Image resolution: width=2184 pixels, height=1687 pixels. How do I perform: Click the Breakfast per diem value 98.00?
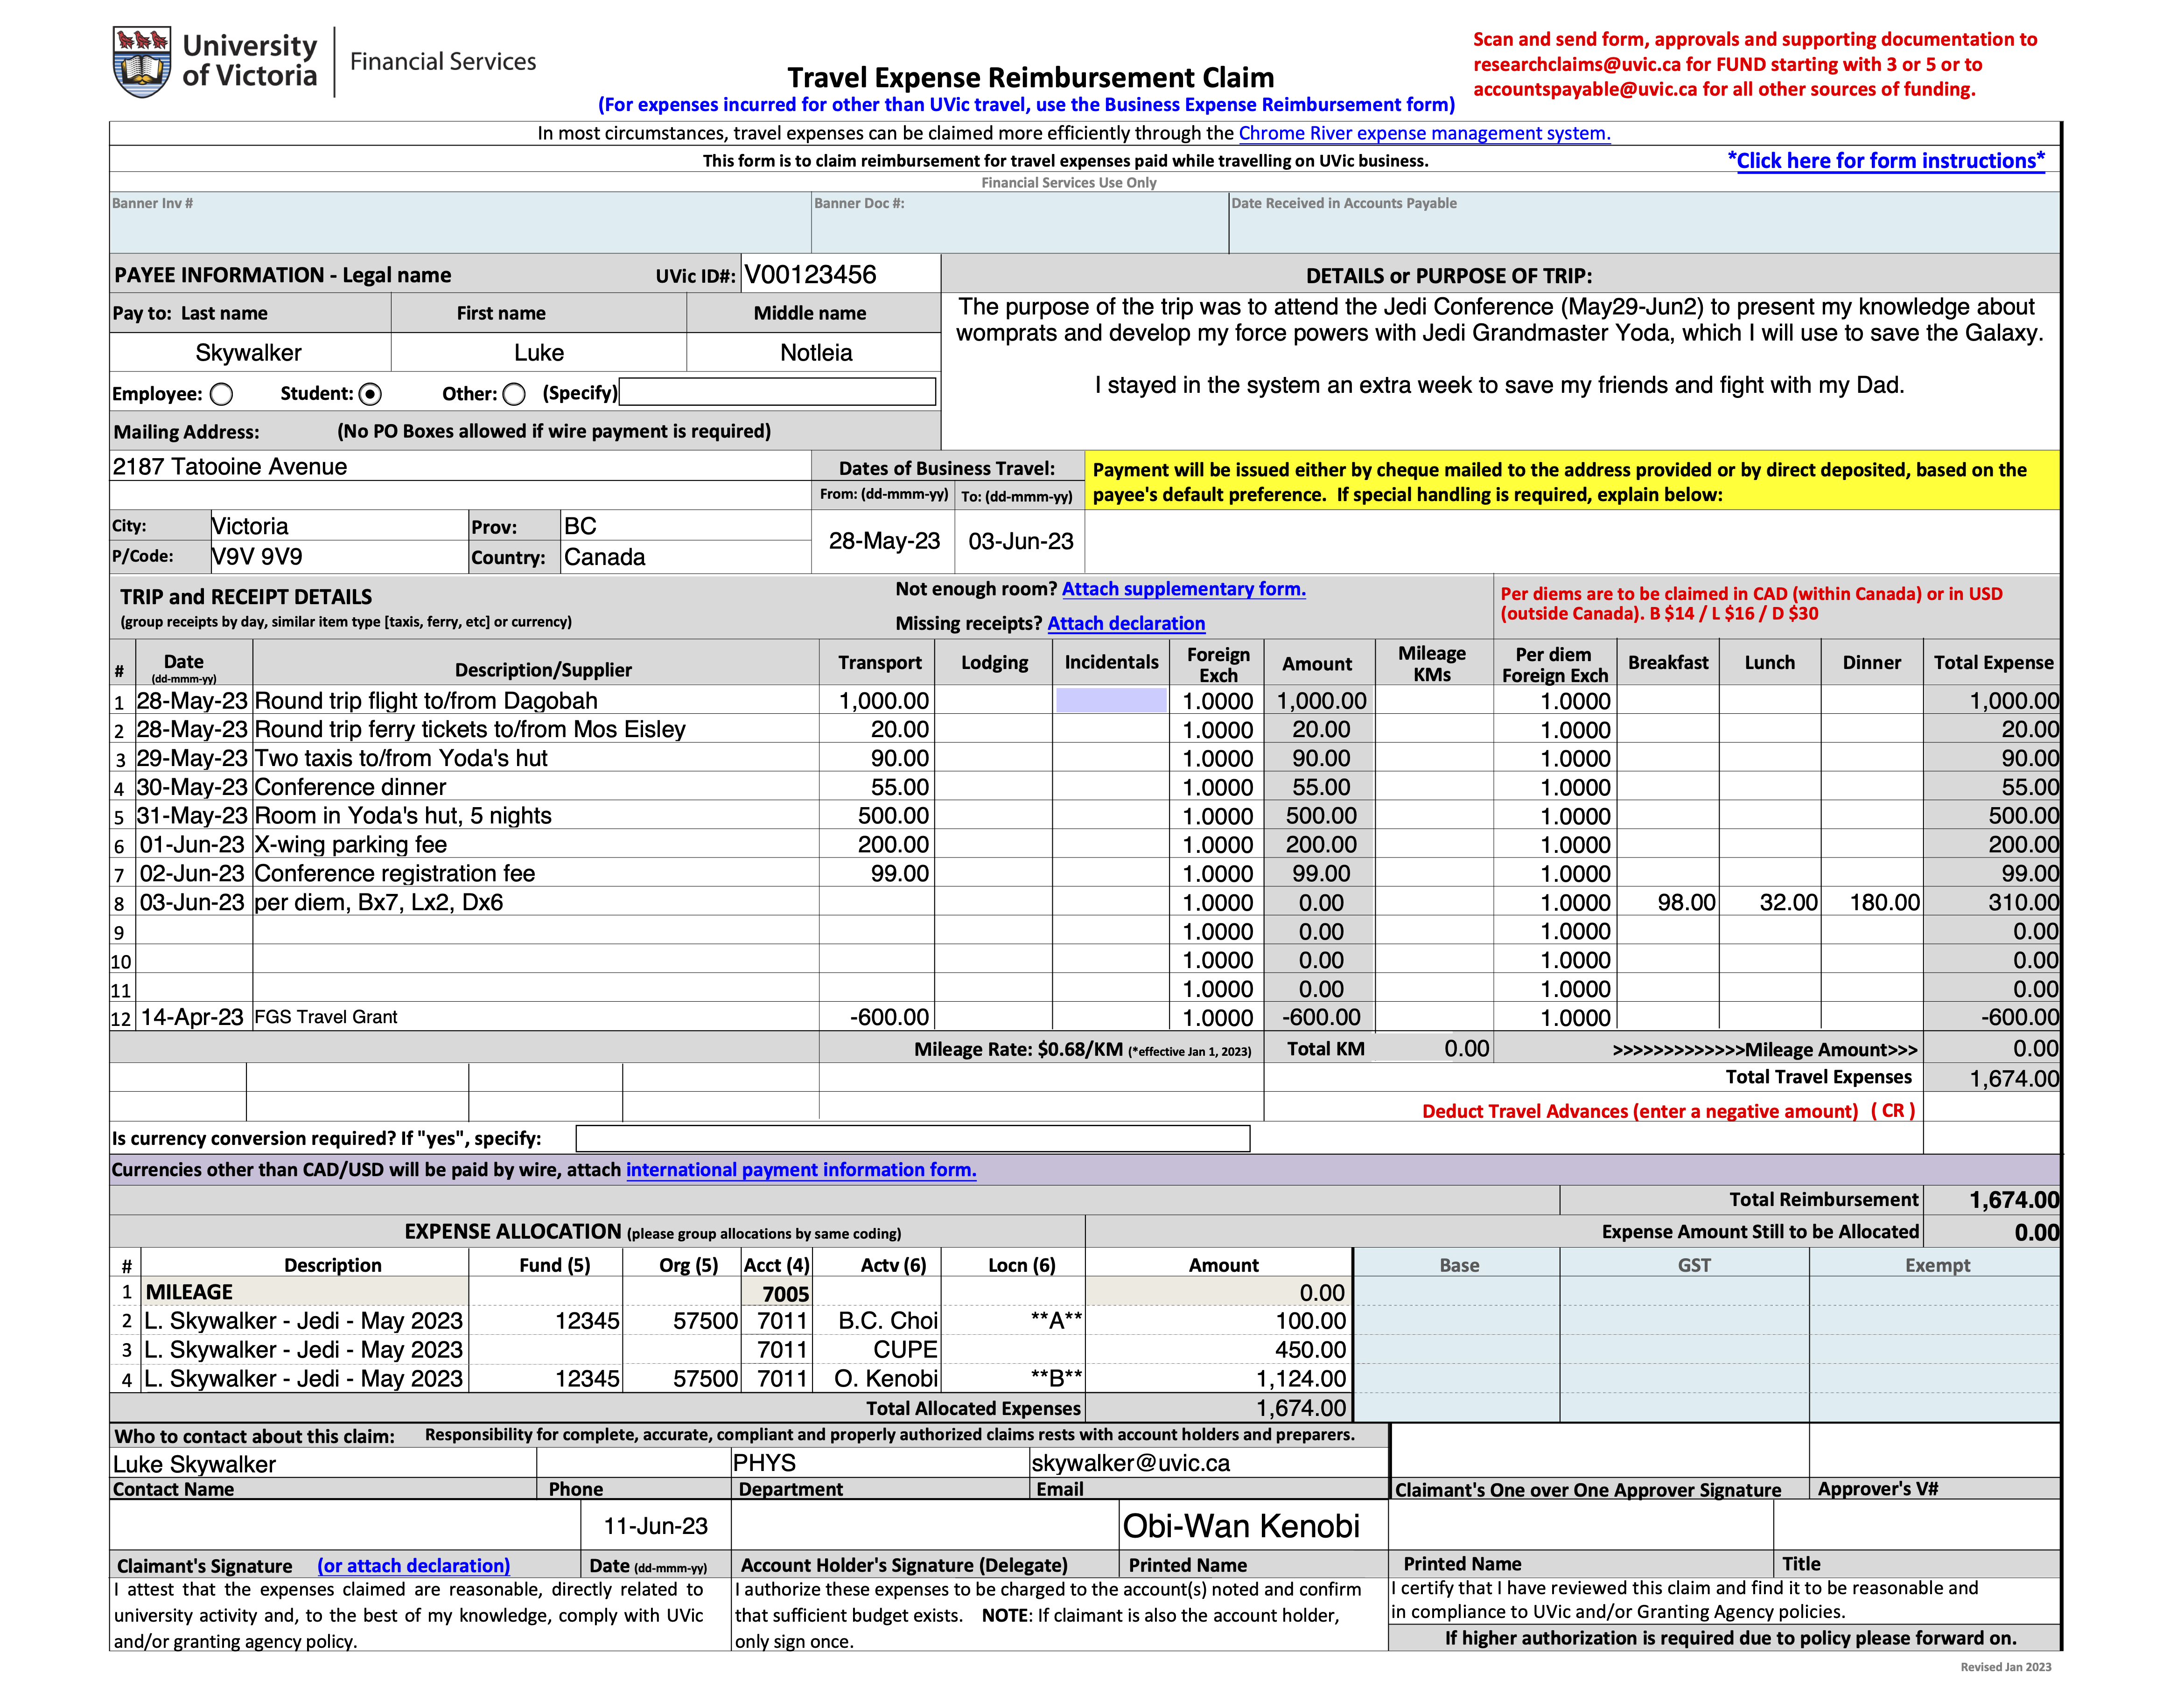[1668, 902]
